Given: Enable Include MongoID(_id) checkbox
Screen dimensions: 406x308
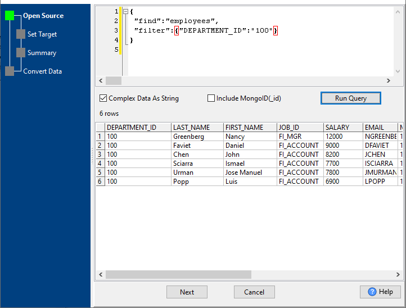Looking at the screenshot, I should click(x=211, y=98).
